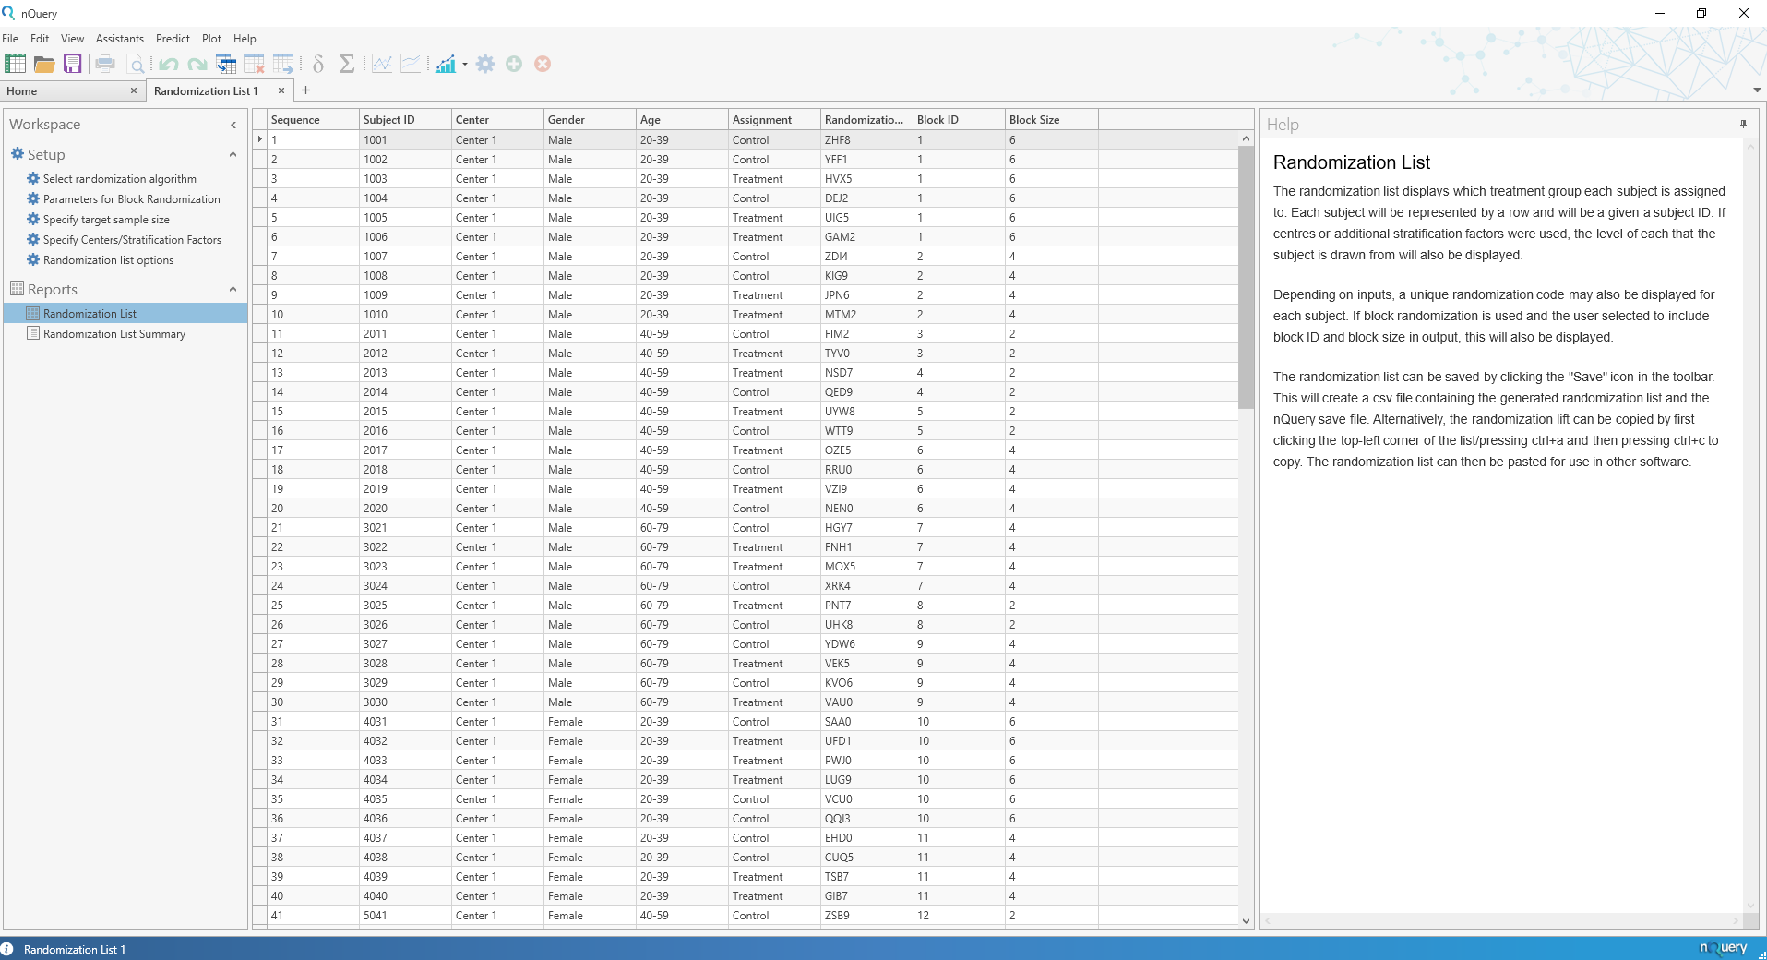The image size is (1767, 960).
Task: Open Randomization list options
Action: coord(108,260)
